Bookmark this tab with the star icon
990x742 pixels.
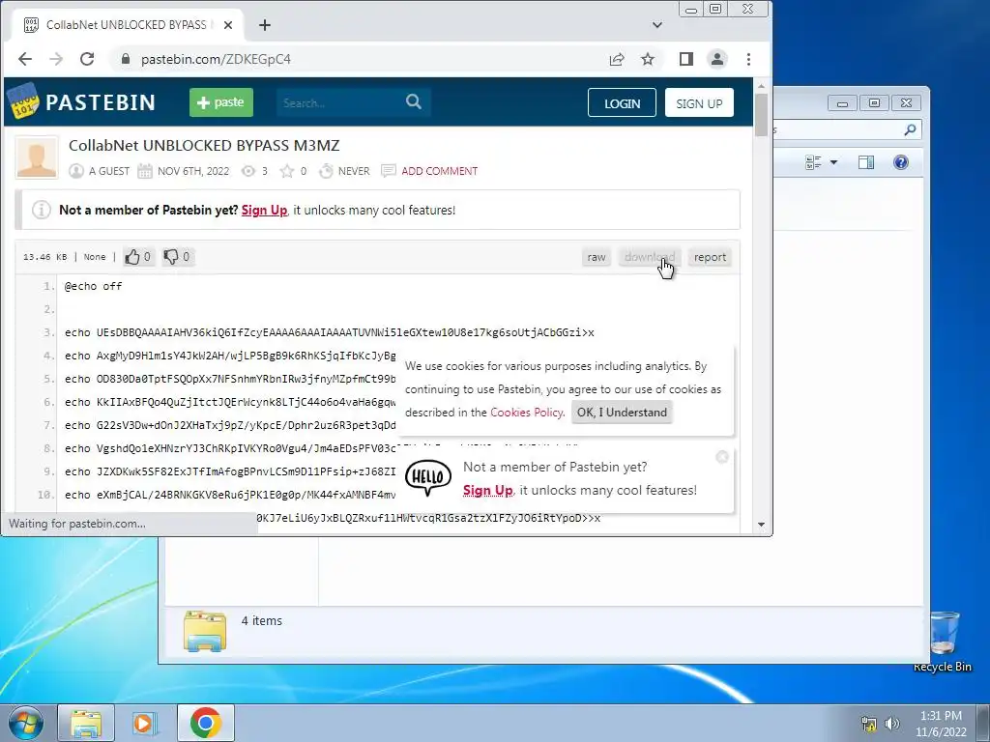(x=648, y=59)
